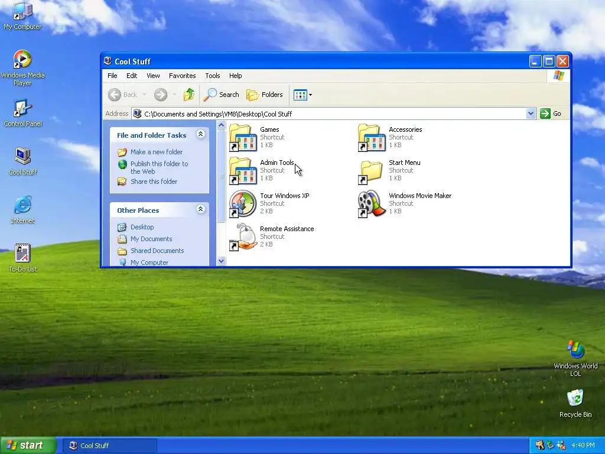Select the Admin Tools shortcut icon
Viewport: 605px width, 454px height.
pyautogui.click(x=243, y=171)
